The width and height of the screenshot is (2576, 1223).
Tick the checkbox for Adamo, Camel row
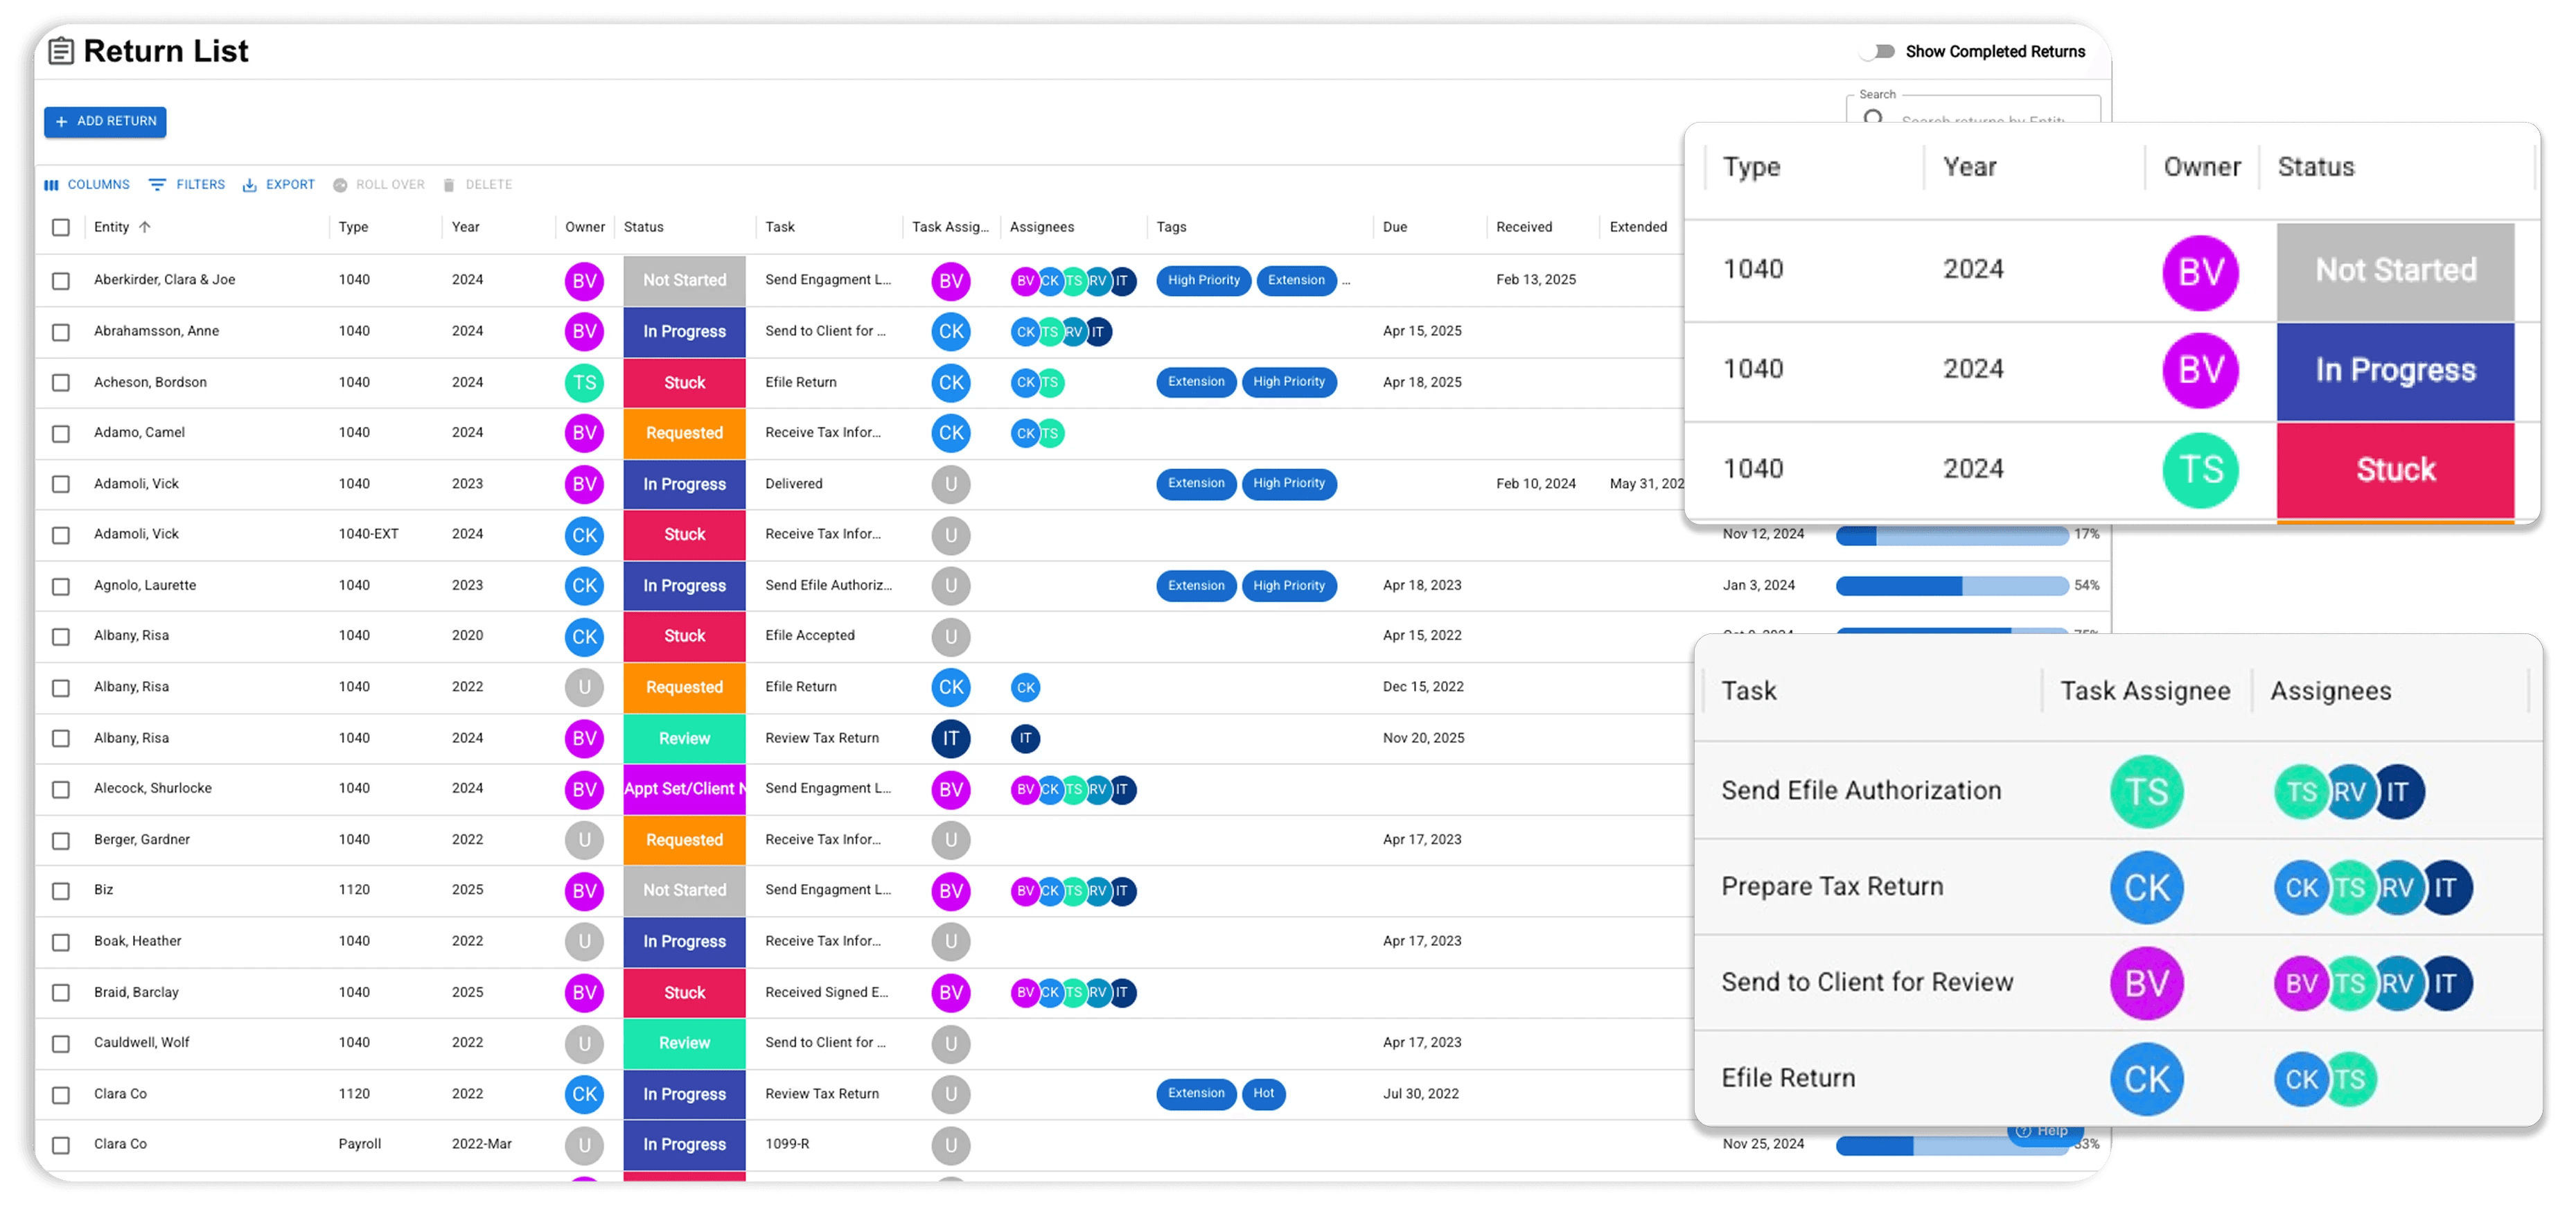pos(60,433)
